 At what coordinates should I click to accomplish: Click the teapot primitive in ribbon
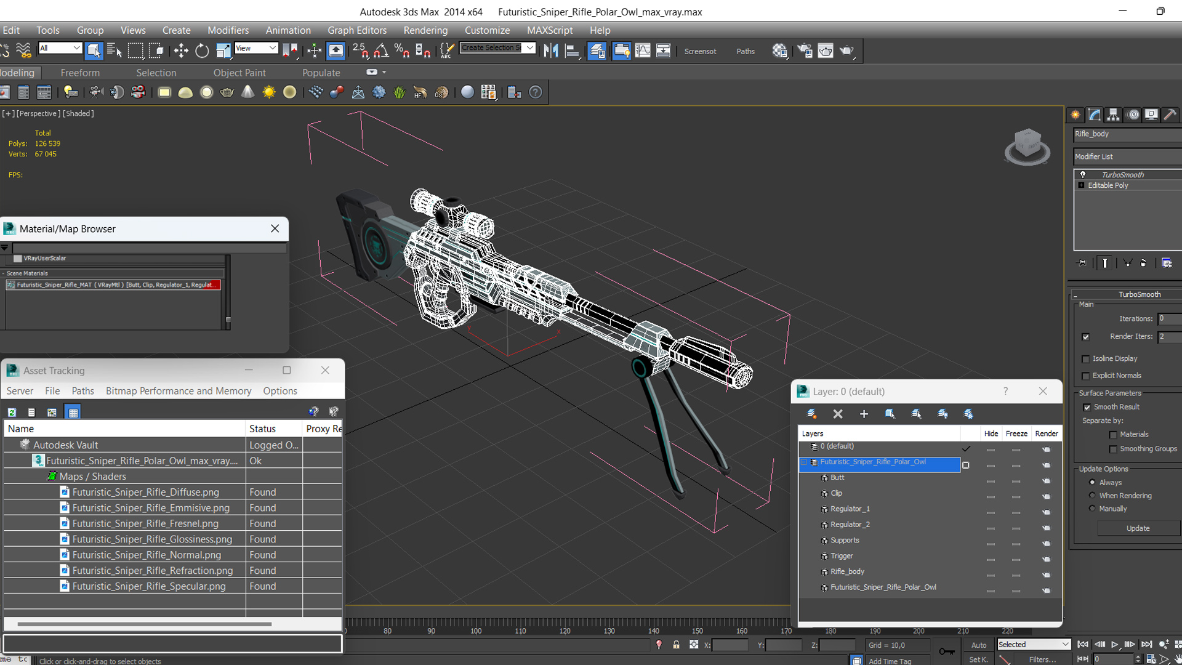pyautogui.click(x=227, y=92)
